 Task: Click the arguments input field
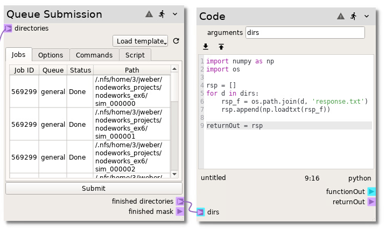coord(305,33)
